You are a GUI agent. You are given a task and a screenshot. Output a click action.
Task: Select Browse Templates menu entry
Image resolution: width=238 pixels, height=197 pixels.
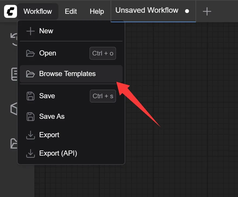click(x=71, y=74)
